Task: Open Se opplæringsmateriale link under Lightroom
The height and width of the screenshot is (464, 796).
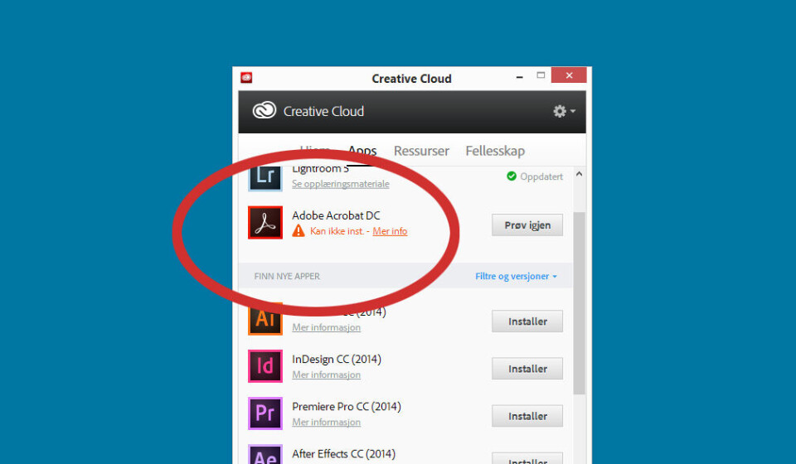Action: 340,184
